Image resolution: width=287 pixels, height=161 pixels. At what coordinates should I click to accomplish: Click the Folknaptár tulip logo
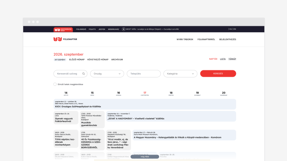click(x=58, y=39)
